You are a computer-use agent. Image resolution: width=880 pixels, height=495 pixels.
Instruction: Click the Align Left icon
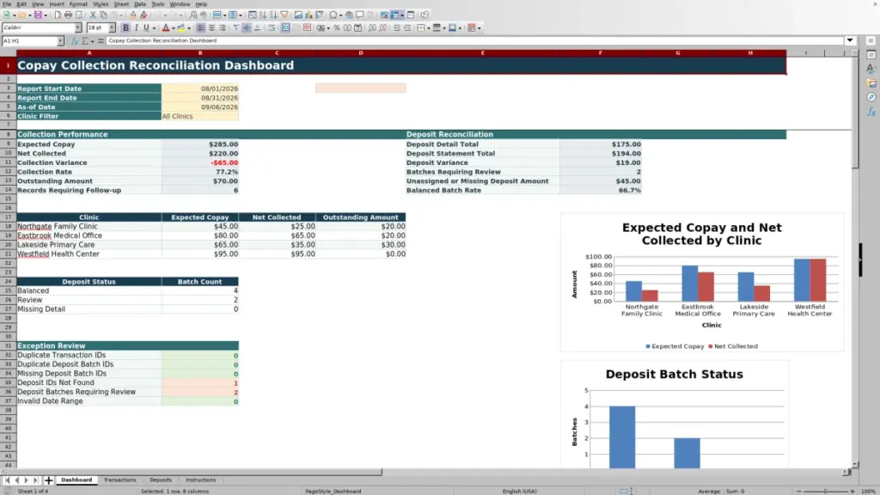pyautogui.click(x=200, y=27)
